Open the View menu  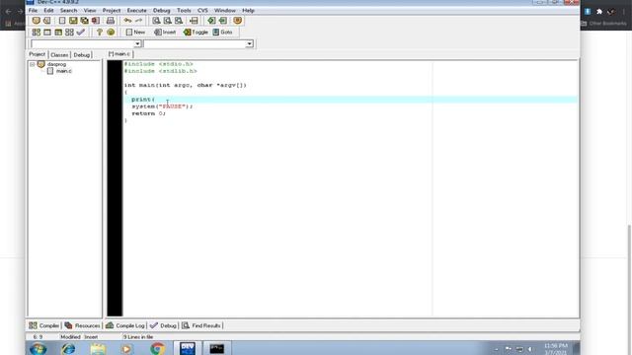click(90, 11)
